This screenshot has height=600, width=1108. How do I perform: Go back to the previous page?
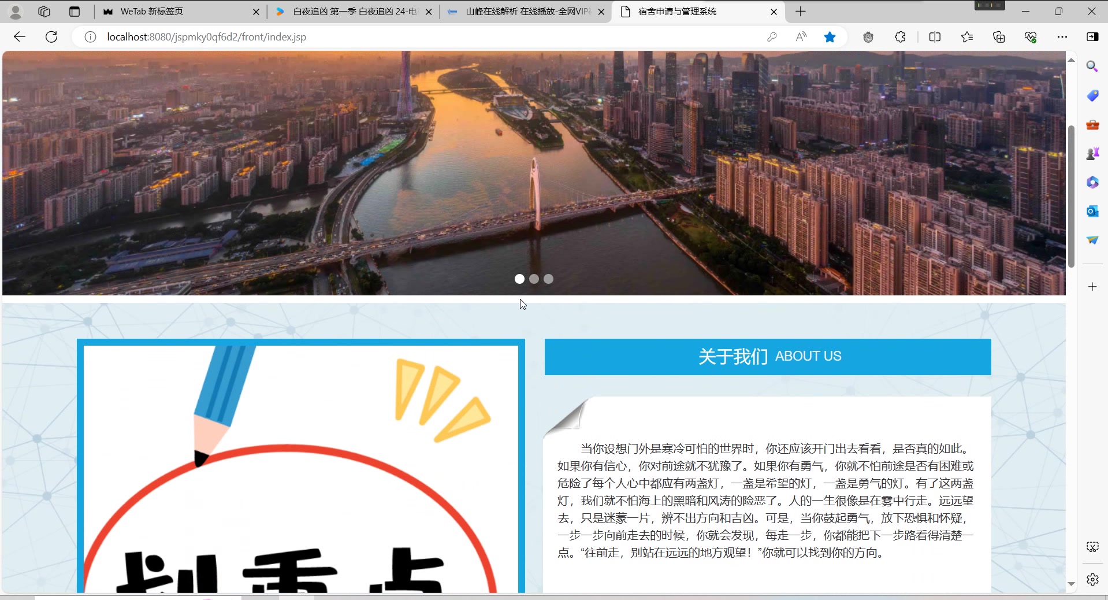pyautogui.click(x=20, y=37)
